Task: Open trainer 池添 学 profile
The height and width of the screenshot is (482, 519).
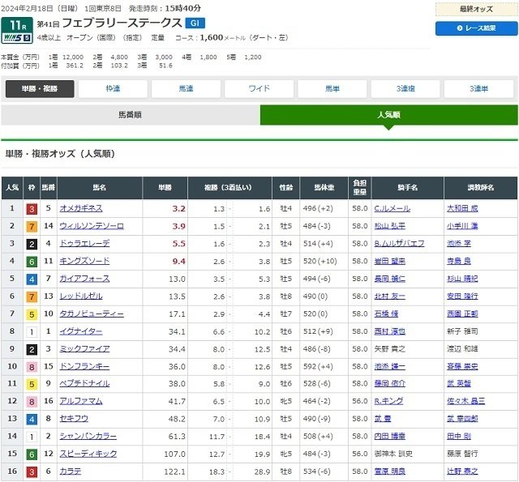Action: 459,244
